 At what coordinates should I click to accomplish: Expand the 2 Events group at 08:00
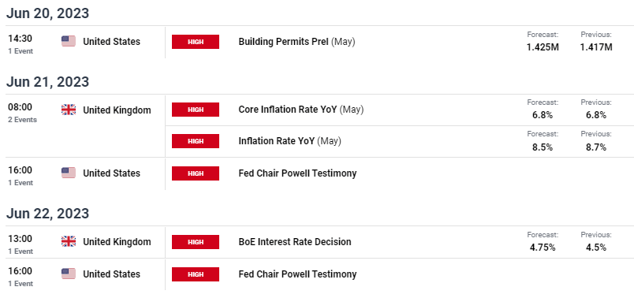[22, 120]
